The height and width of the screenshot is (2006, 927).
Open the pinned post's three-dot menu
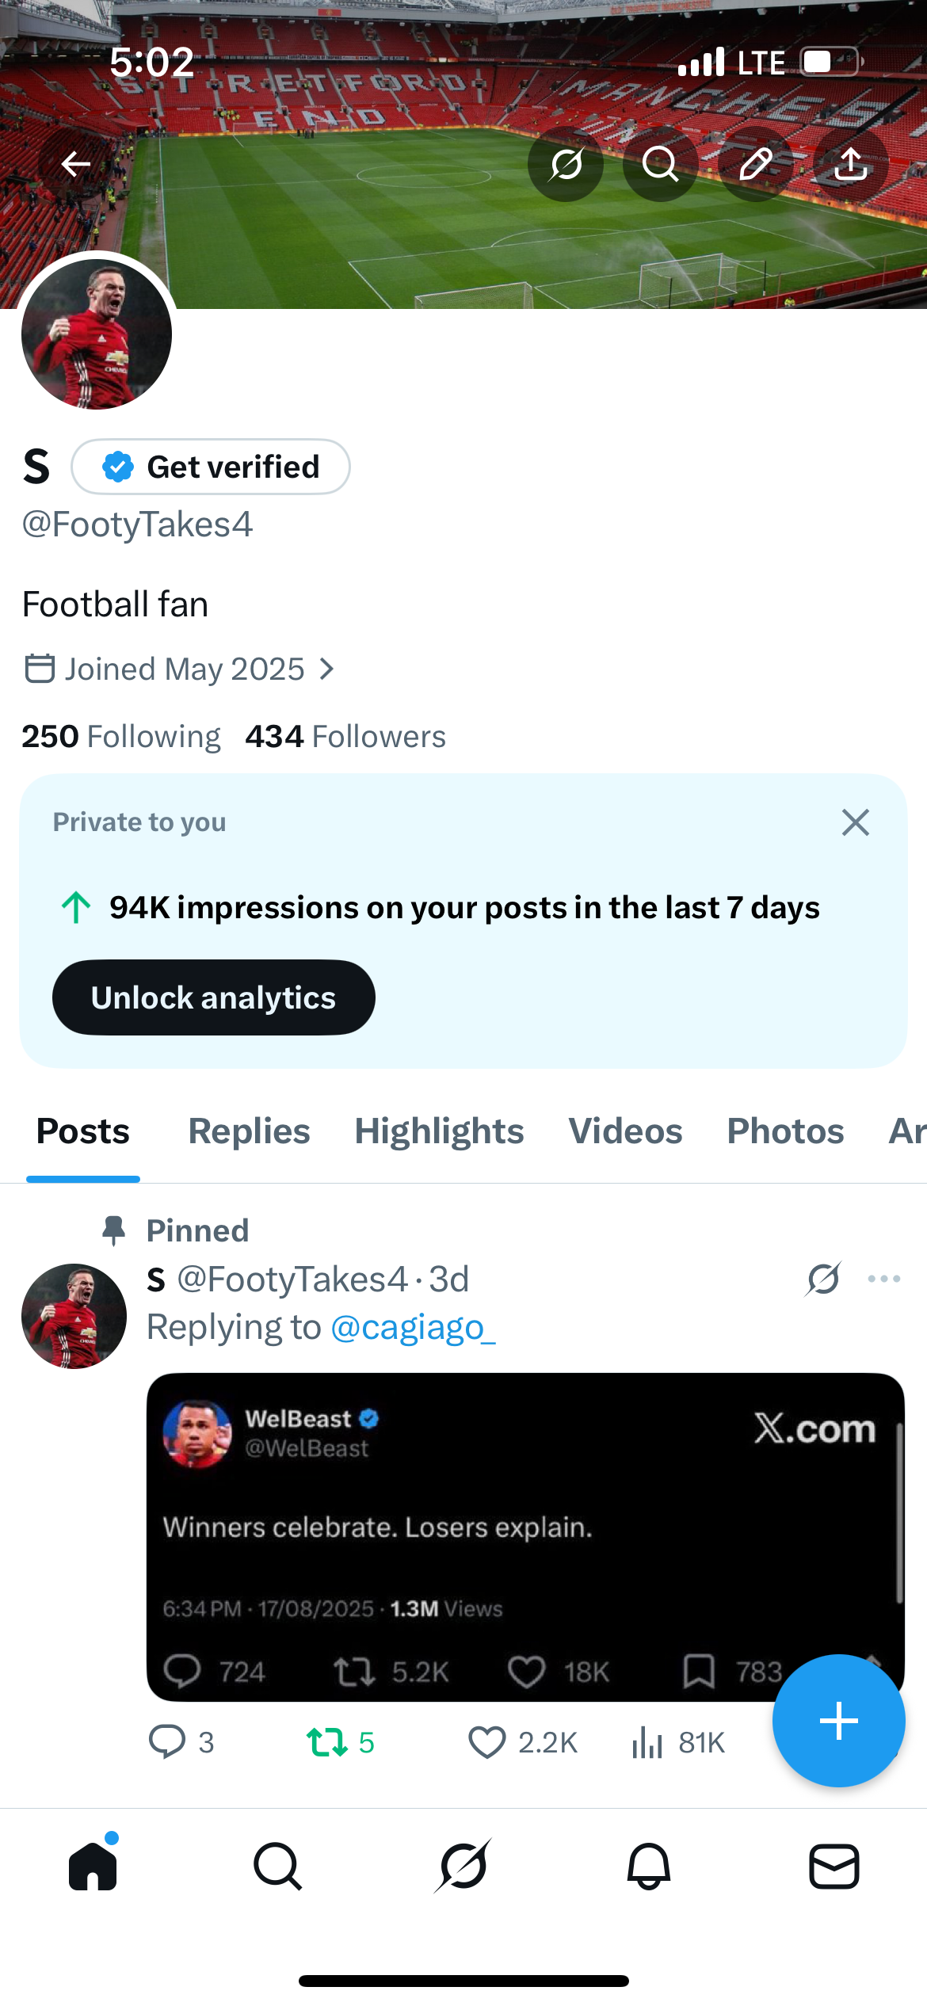pos(883,1279)
